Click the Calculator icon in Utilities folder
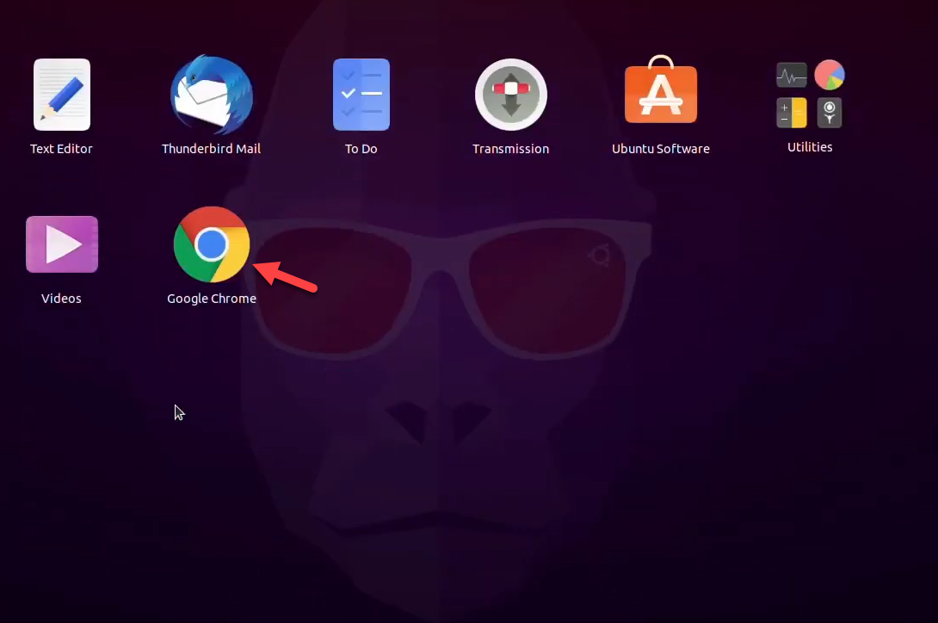This screenshot has height=623, width=938. coord(792,113)
